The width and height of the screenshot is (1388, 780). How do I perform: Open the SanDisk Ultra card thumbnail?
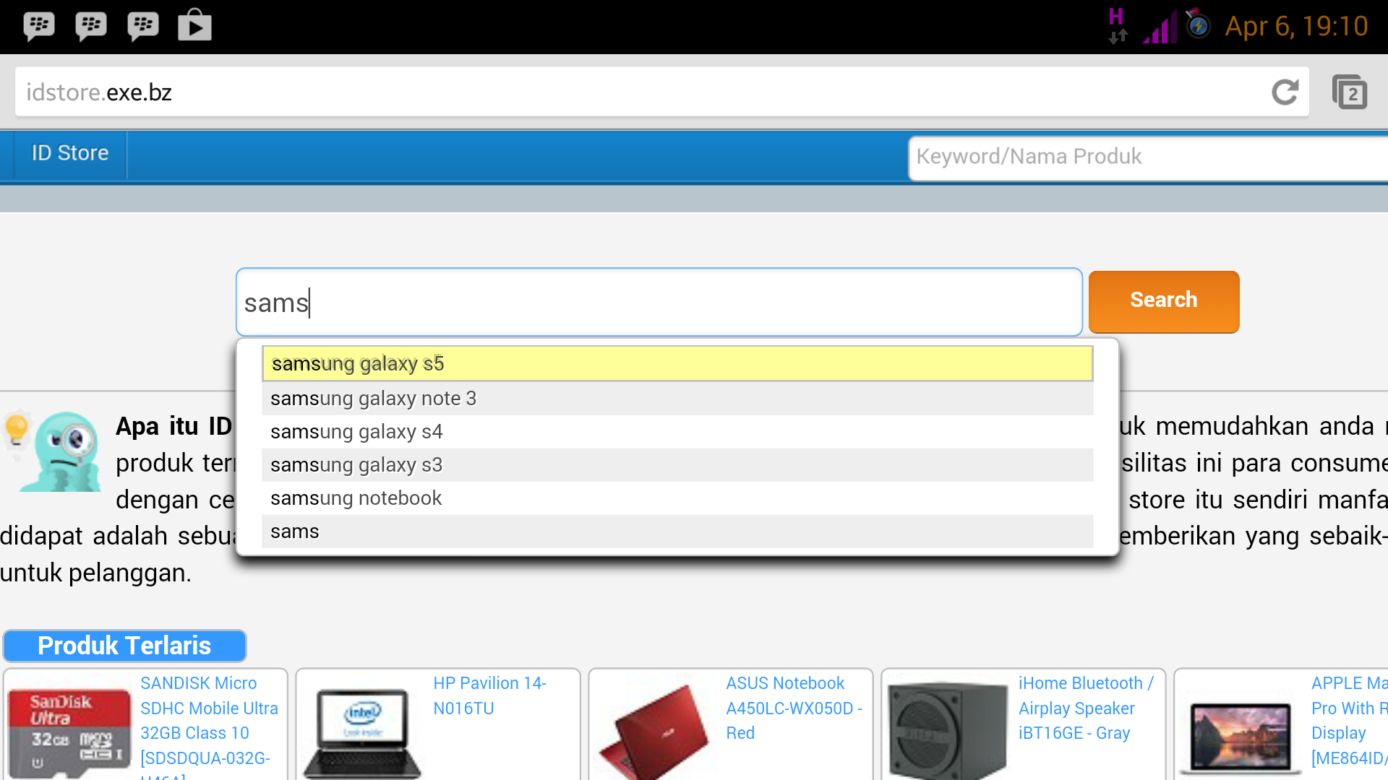(x=70, y=733)
